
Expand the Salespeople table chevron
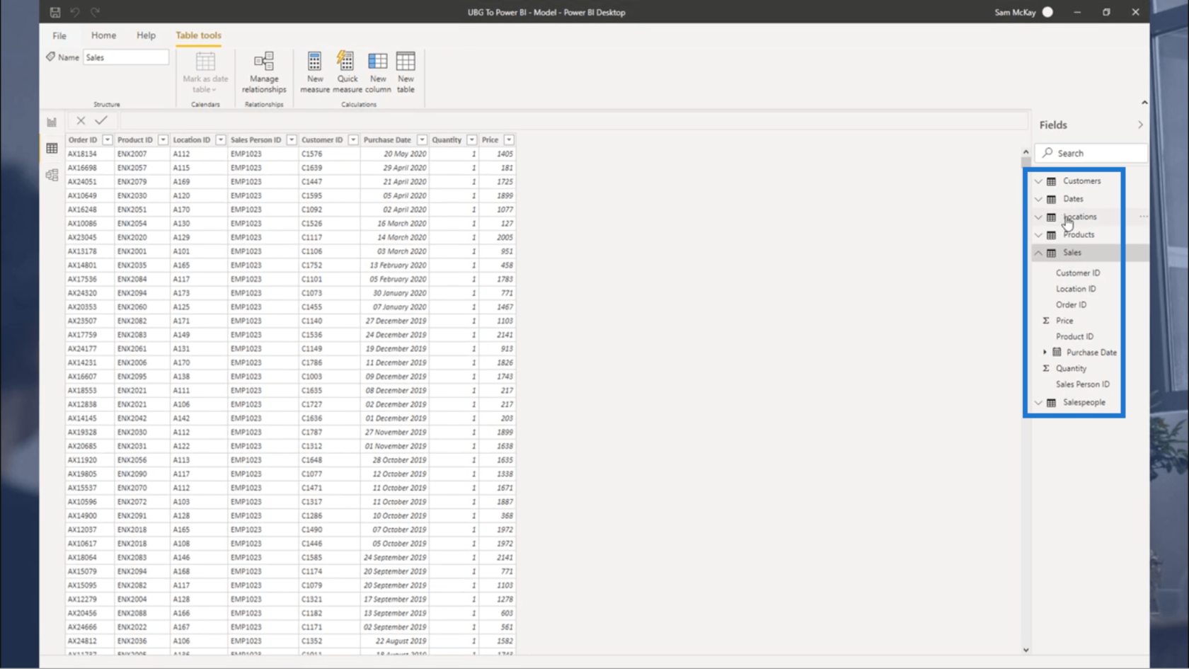click(1038, 402)
